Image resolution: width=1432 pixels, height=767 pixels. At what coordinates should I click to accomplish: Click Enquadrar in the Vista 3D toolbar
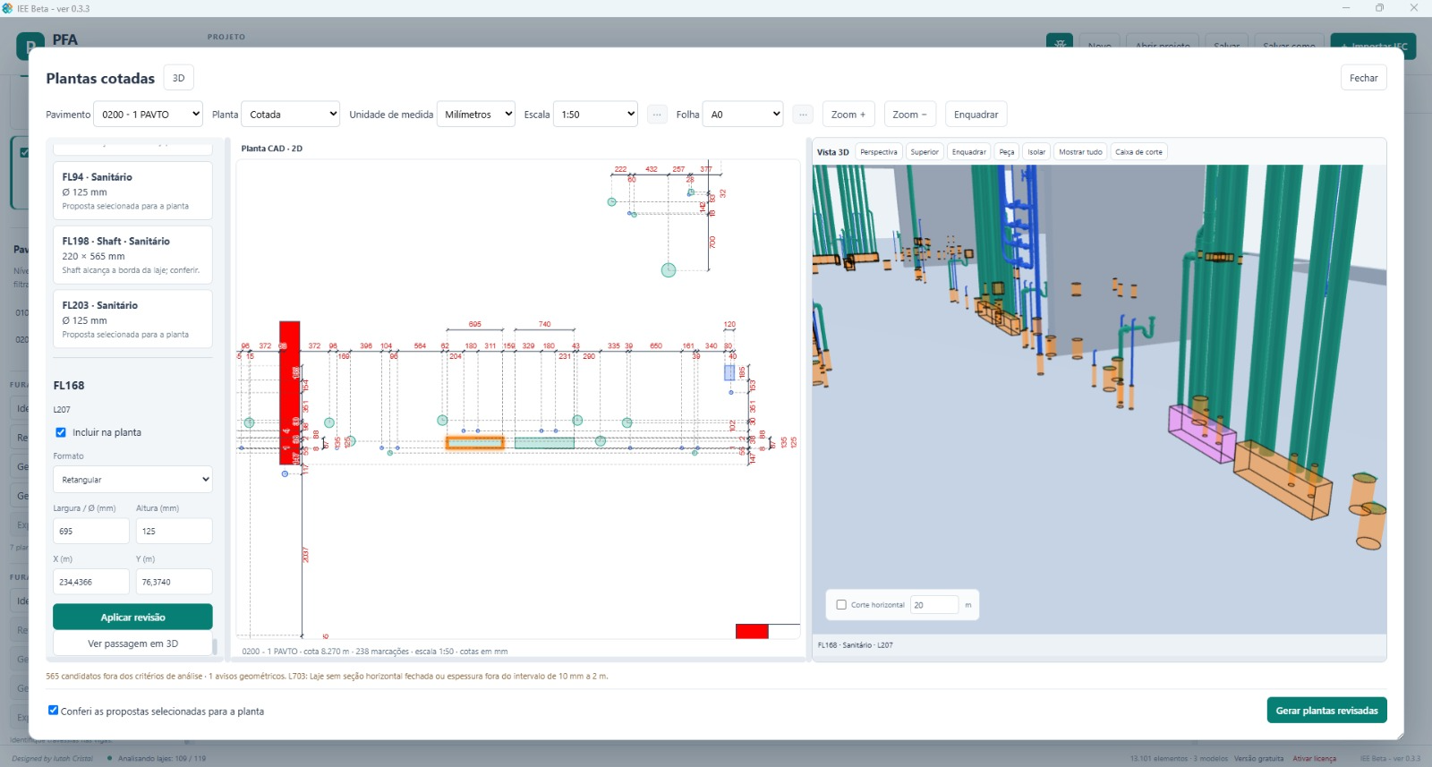tap(969, 152)
